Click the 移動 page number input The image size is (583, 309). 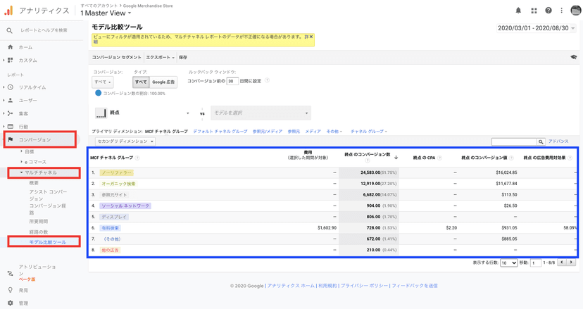tap(535, 263)
